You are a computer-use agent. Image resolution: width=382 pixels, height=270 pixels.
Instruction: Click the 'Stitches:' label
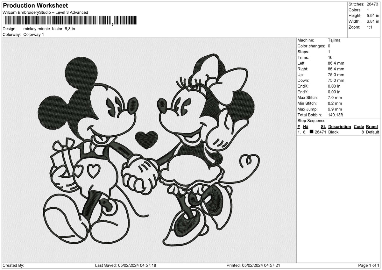(356, 4)
